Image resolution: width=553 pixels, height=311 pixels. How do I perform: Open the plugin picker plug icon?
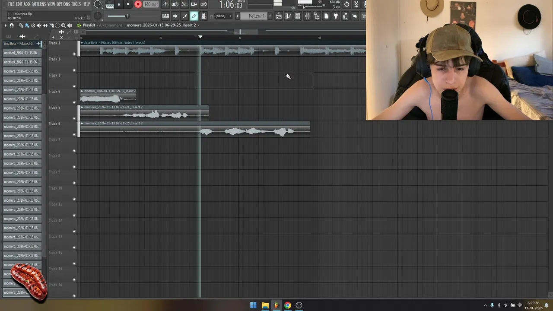tap(336, 16)
